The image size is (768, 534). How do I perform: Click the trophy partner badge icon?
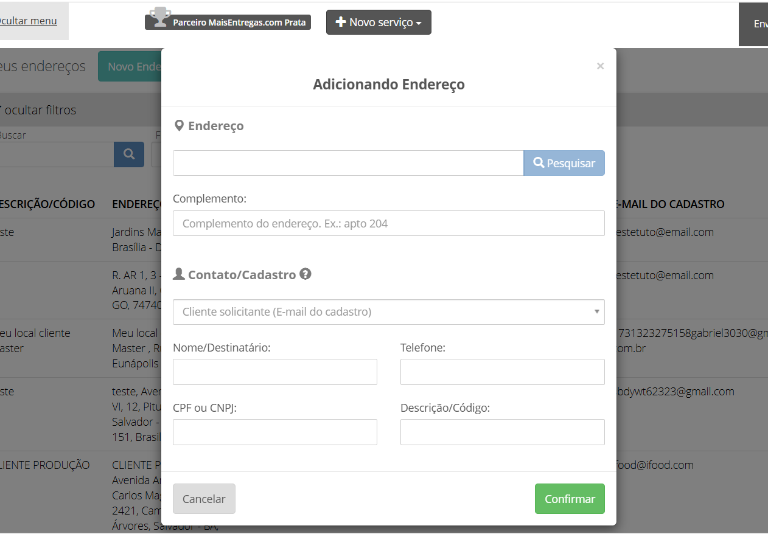point(160,16)
